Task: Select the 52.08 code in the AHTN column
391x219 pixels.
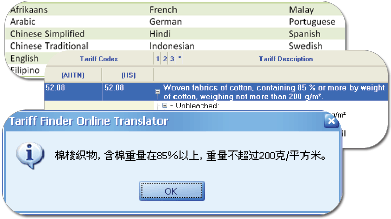Action: click(55, 87)
